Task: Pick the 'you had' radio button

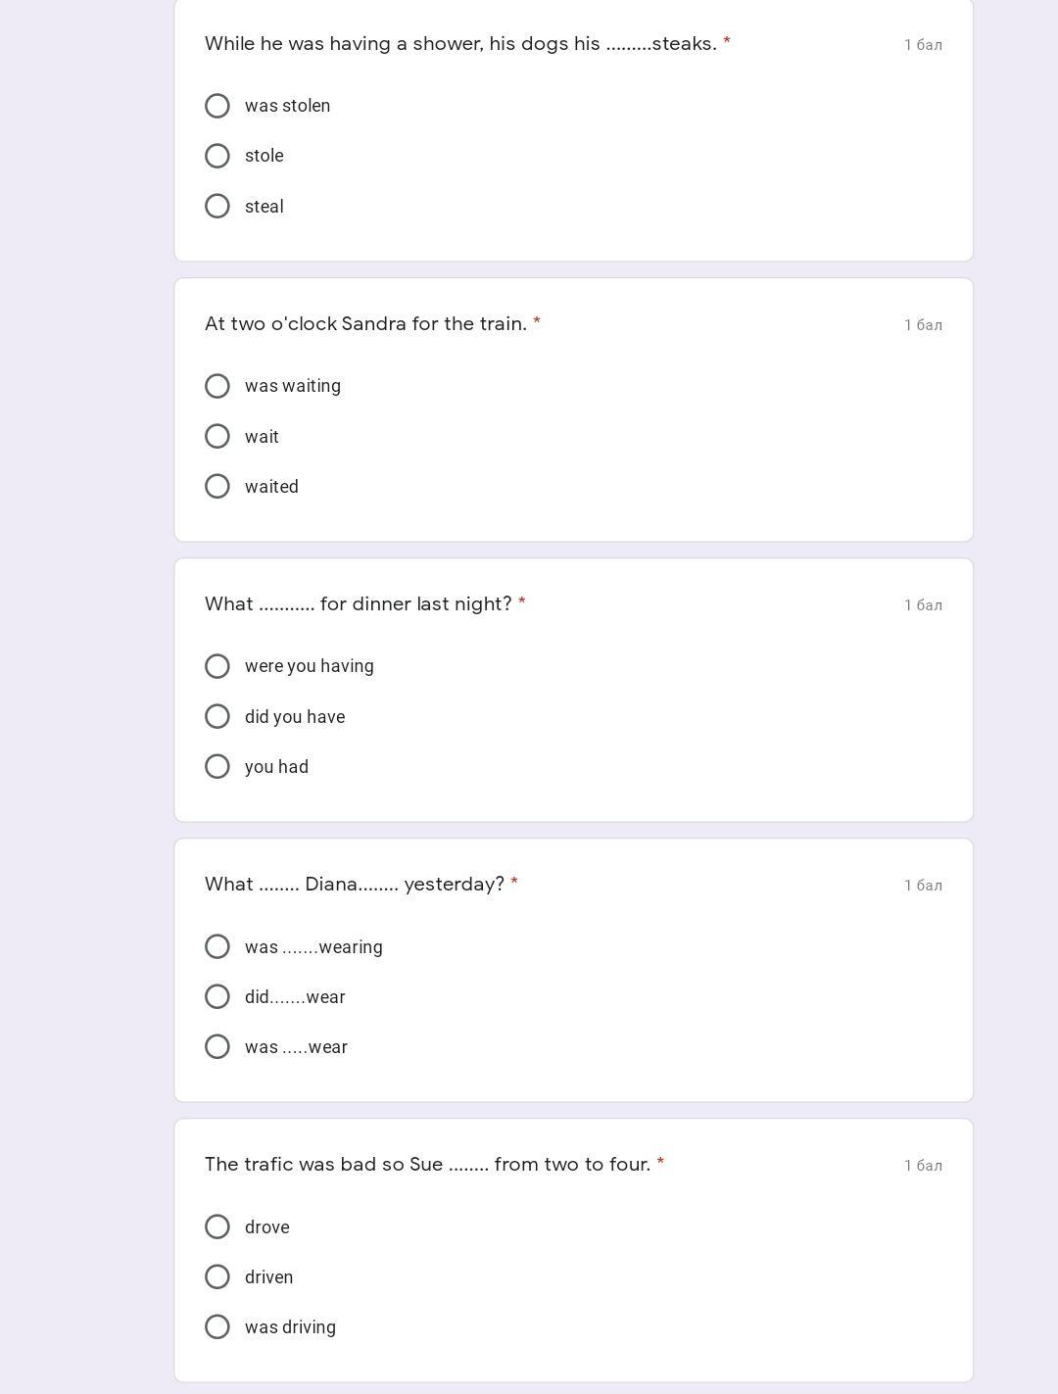Action: tap(217, 766)
